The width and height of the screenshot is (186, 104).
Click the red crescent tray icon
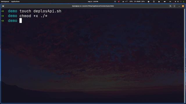point(119,1)
